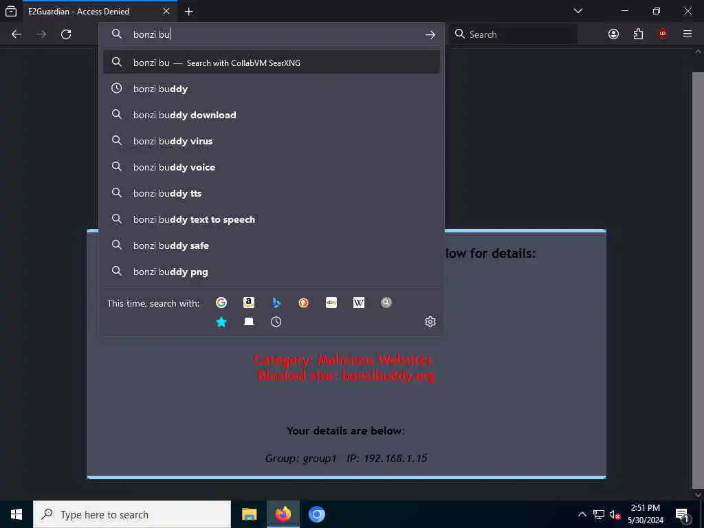Select suggestion 'bonzi buddy safe'

[x=271, y=245]
